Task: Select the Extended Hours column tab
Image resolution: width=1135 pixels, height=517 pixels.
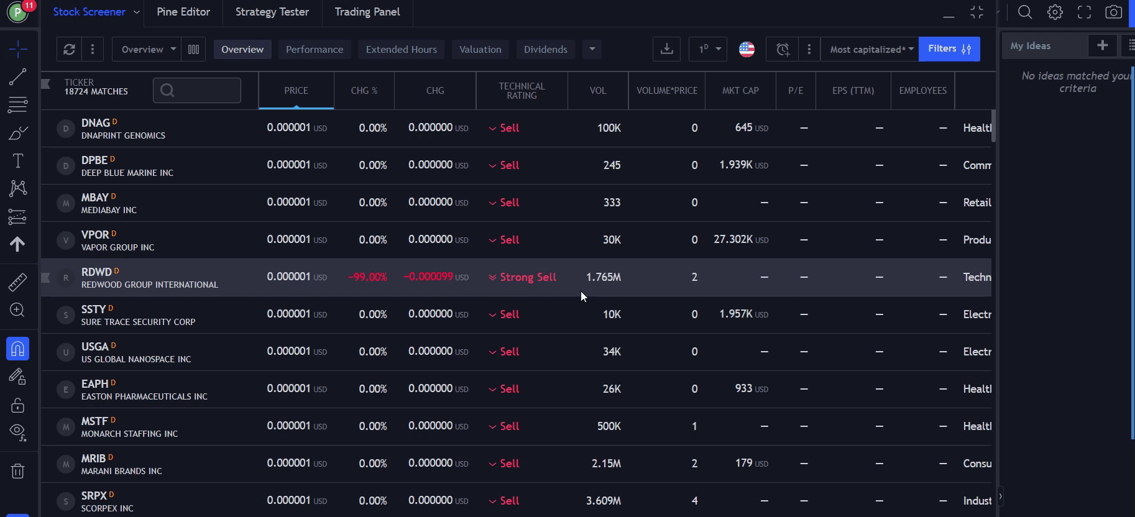Action: coord(402,49)
